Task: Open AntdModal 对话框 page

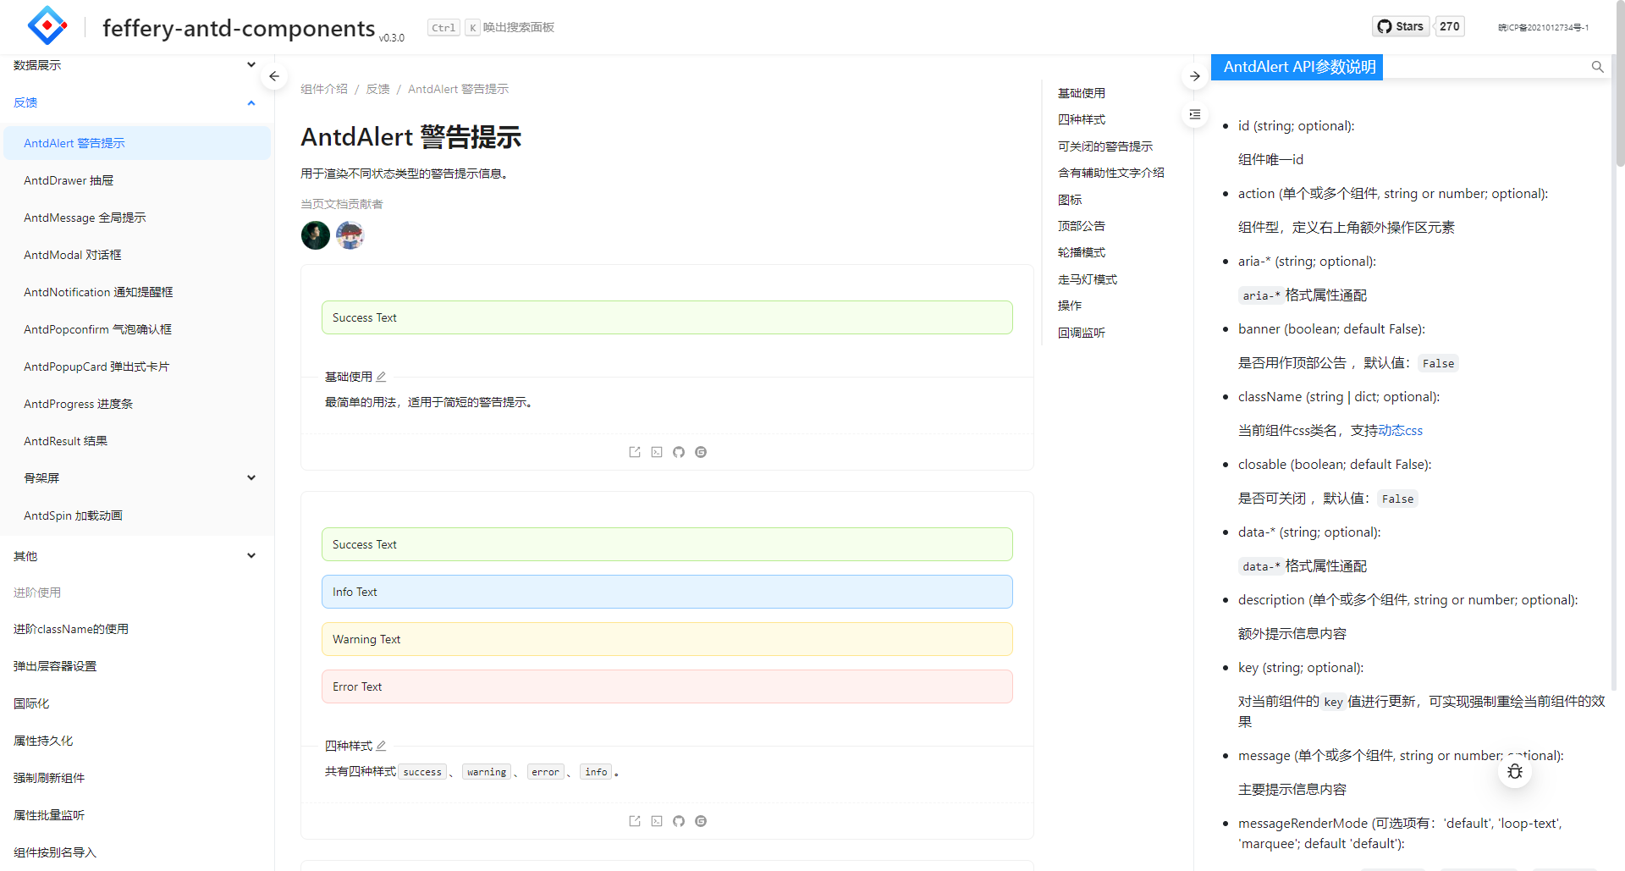Action: [x=137, y=255]
